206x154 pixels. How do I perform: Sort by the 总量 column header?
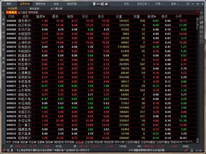[119, 16]
